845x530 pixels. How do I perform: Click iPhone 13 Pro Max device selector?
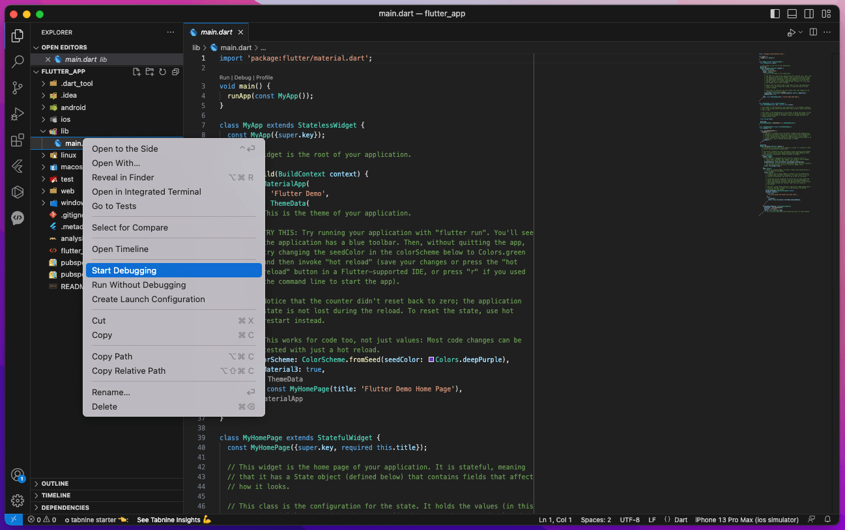click(747, 520)
